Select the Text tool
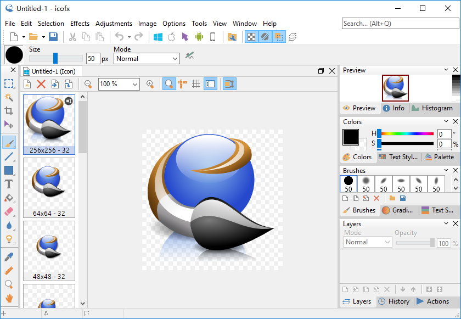 click(x=9, y=184)
